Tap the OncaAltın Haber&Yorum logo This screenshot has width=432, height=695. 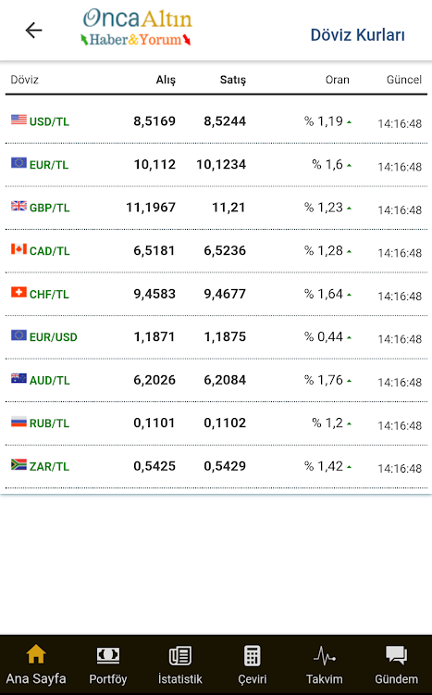[x=136, y=28]
